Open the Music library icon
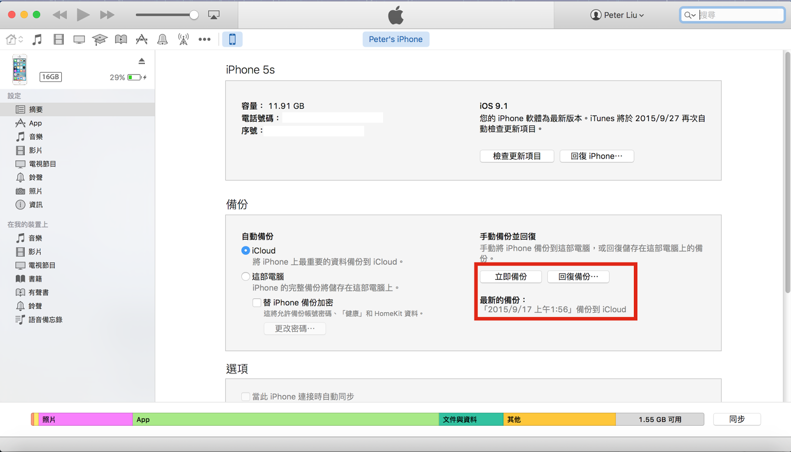The width and height of the screenshot is (791, 452). (37, 39)
